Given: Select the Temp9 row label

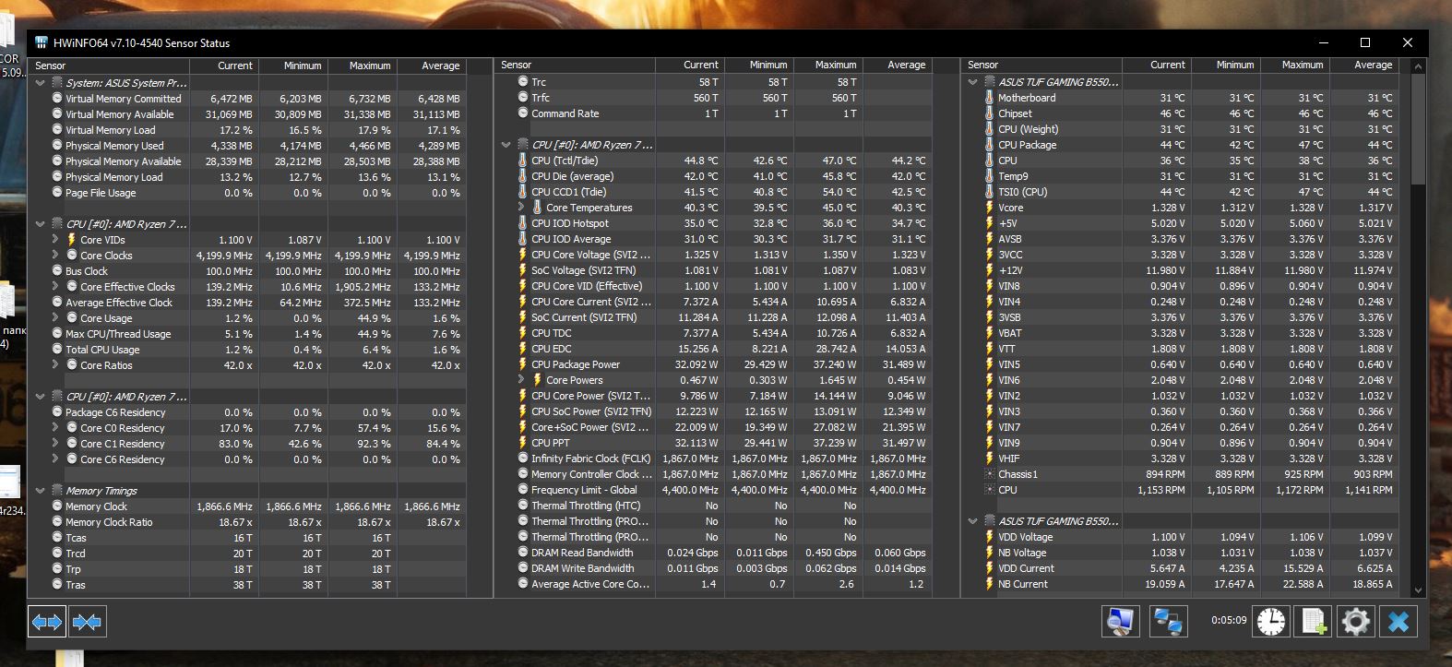Looking at the screenshot, I should pyautogui.click(x=1013, y=176).
